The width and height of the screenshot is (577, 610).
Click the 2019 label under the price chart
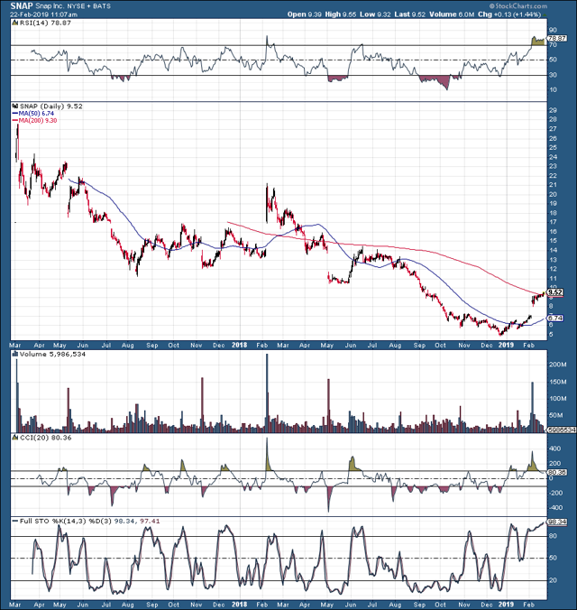tap(506, 345)
